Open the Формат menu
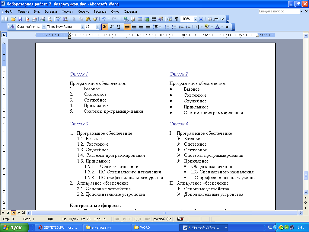309x232 pixels. tap(67, 11)
